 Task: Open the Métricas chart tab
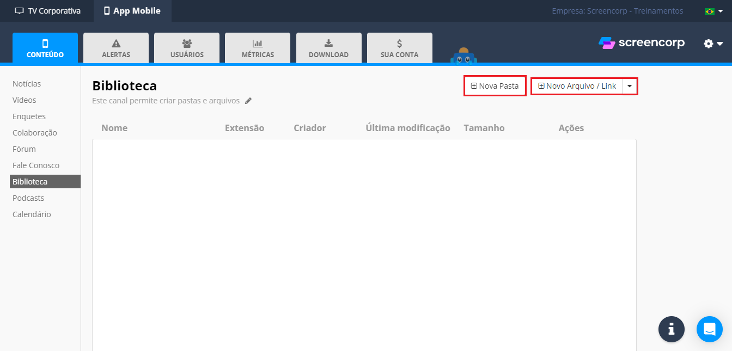pos(258,48)
